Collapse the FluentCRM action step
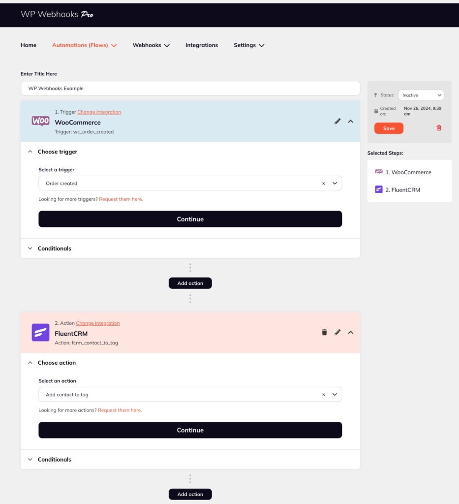 pos(351,332)
